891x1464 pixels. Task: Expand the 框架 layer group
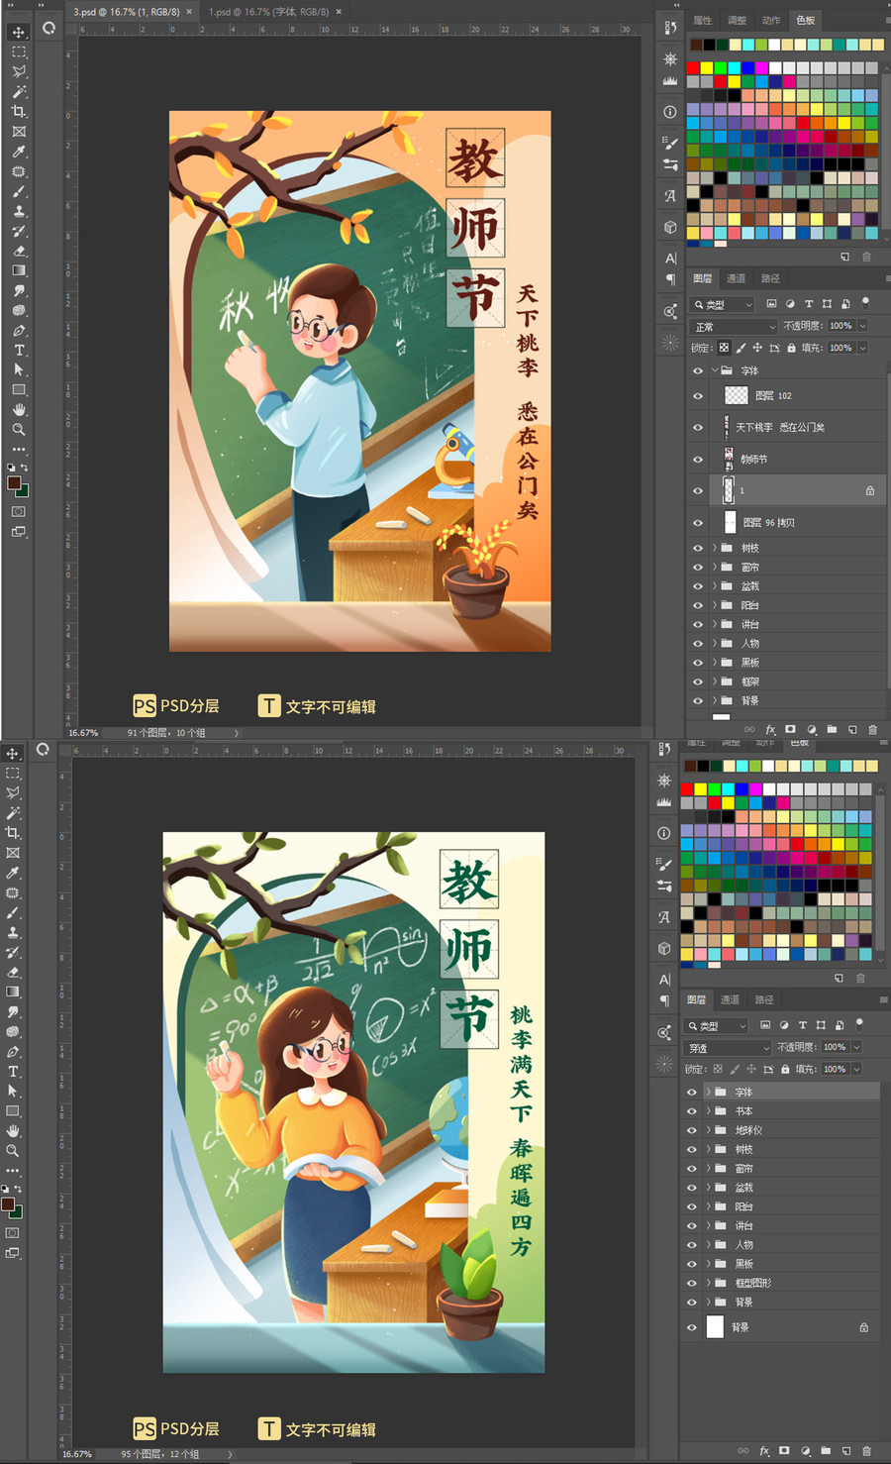715,681
